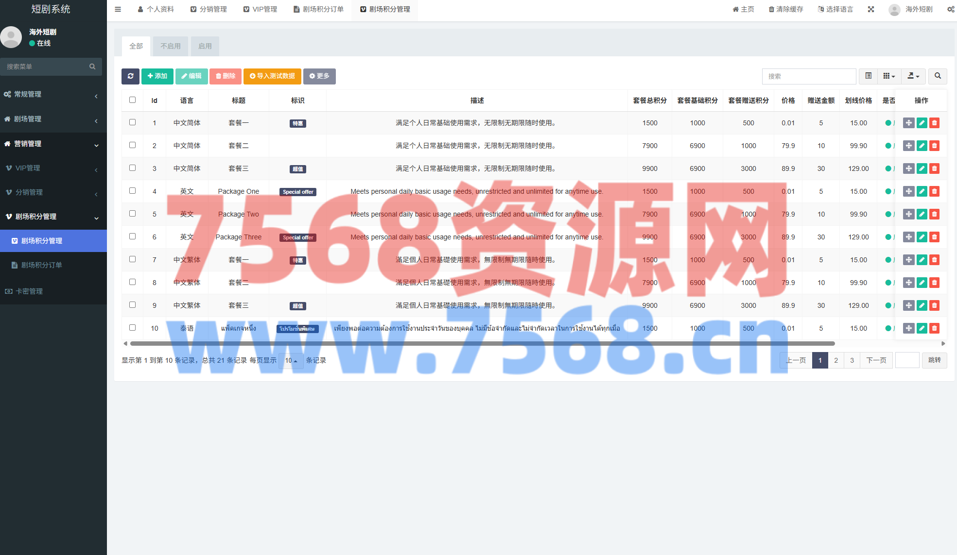Tick the checkbox for Package Two row
Screen dimensions: 957x555
pyautogui.click(x=132, y=214)
